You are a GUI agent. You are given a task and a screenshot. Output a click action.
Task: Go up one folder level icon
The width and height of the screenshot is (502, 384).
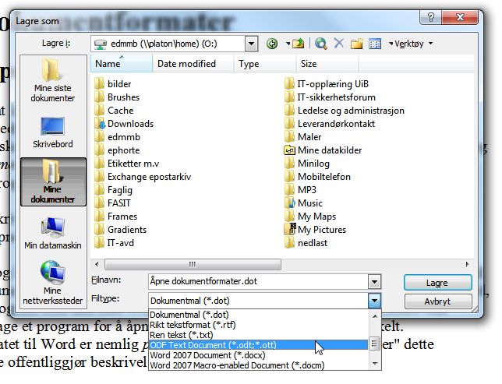(299, 44)
